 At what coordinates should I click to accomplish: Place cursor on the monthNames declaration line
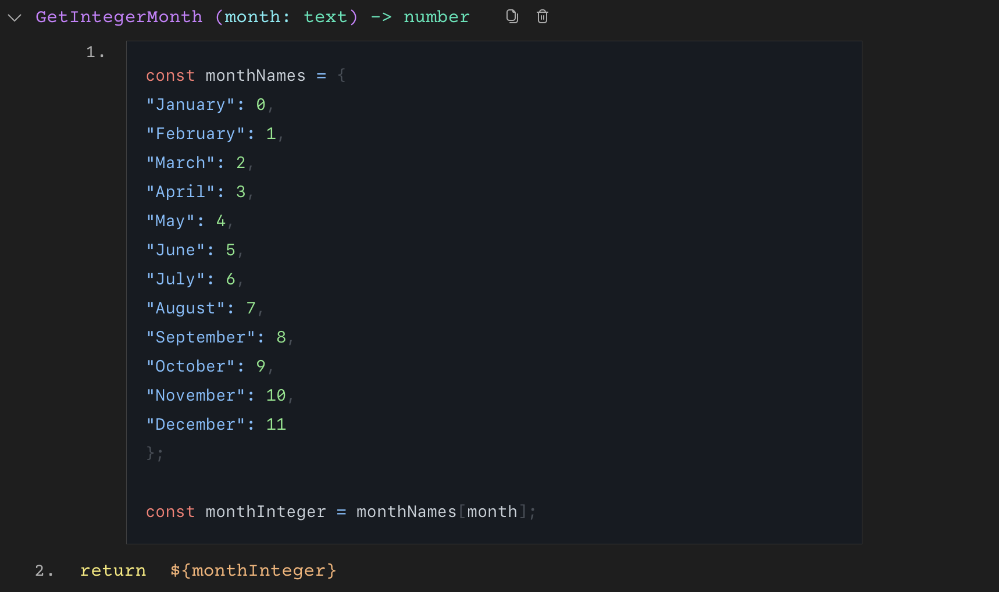point(244,75)
